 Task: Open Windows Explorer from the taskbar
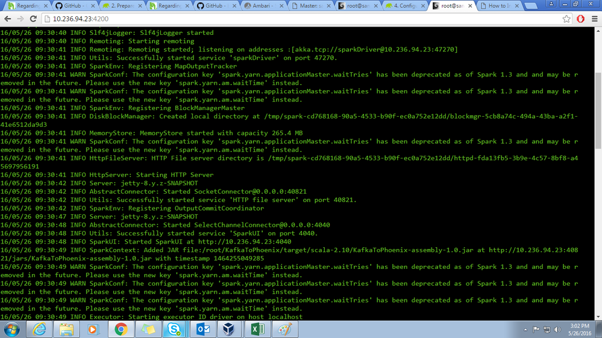tap(66, 329)
